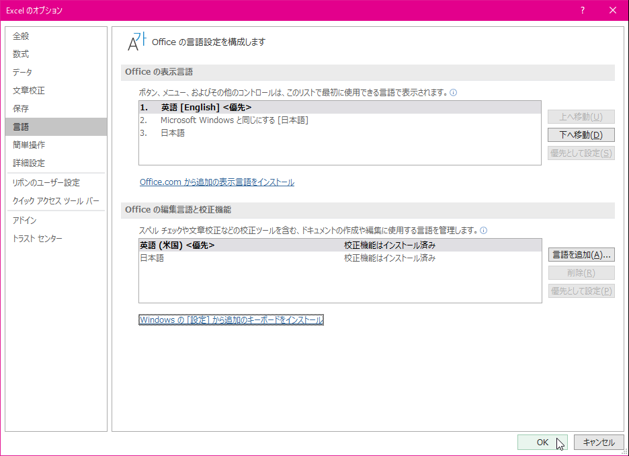
Task: Select Microsoft Windows と同じにする [日本語] row
Action: pos(340,120)
